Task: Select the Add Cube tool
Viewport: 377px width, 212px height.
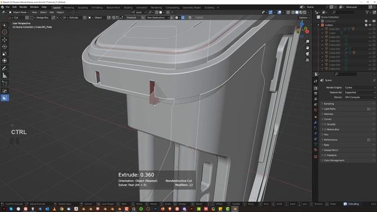Action: pyautogui.click(x=5, y=83)
